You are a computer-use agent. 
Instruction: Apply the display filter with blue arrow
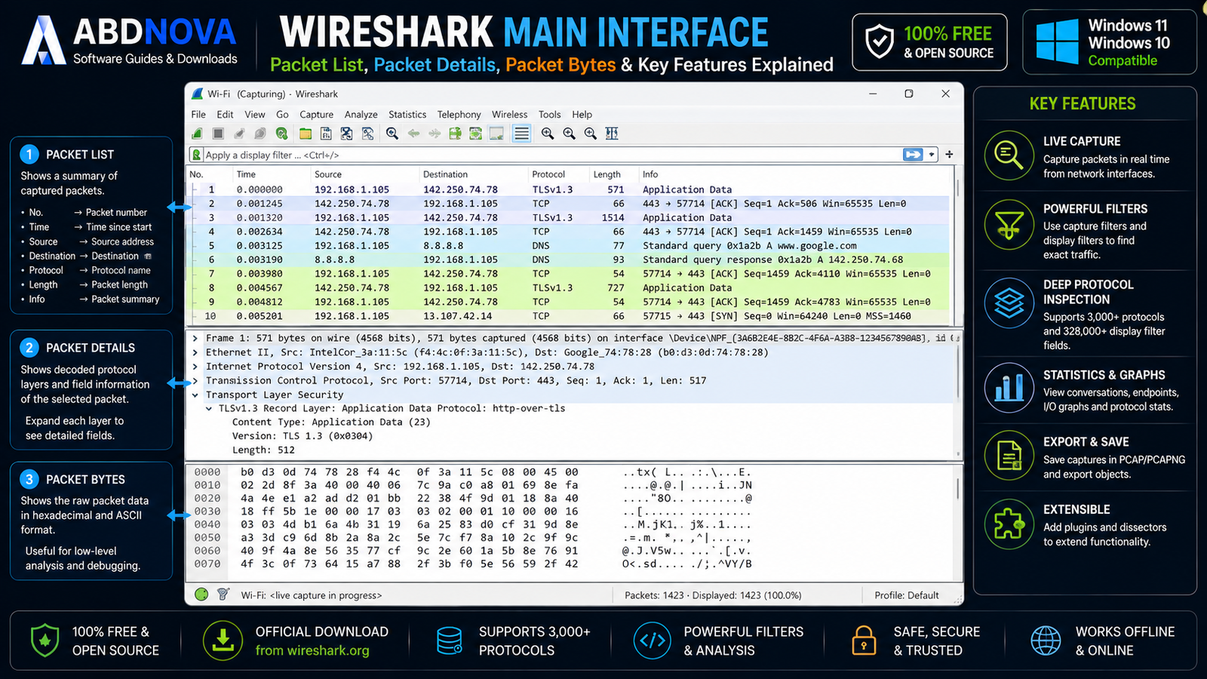[x=913, y=155]
